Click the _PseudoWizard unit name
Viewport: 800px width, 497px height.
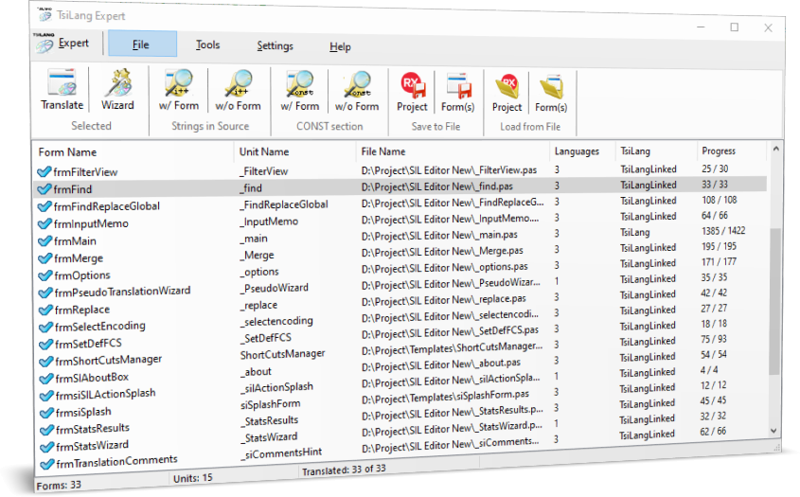tap(274, 289)
